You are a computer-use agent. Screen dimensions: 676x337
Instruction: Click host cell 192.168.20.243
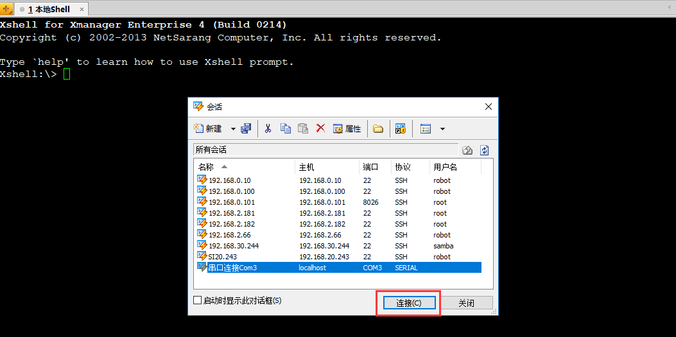point(324,257)
